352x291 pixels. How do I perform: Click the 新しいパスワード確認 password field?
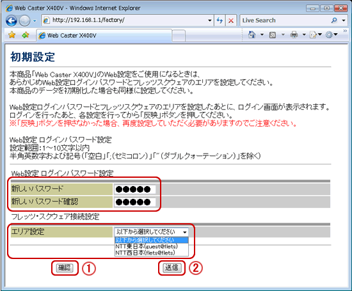click(135, 202)
